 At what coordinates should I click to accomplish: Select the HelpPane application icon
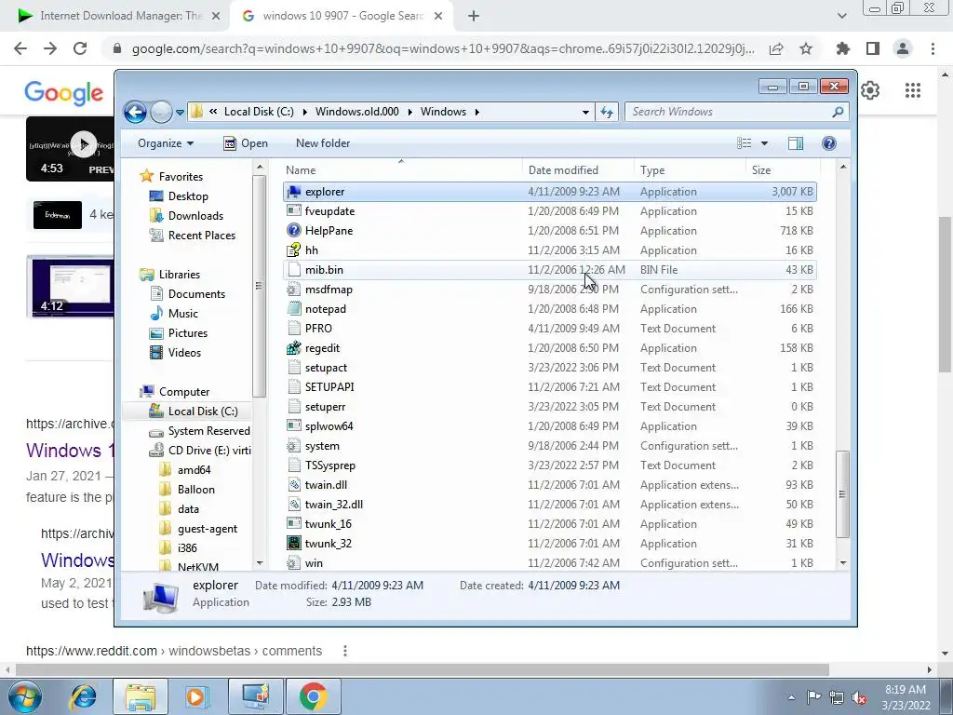click(294, 231)
